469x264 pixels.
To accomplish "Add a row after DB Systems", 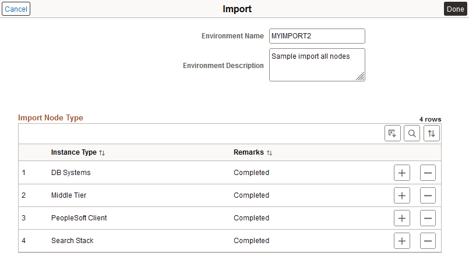I will (402, 173).
